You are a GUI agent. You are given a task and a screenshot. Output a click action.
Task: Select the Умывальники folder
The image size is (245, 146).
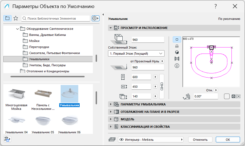coord(48,59)
